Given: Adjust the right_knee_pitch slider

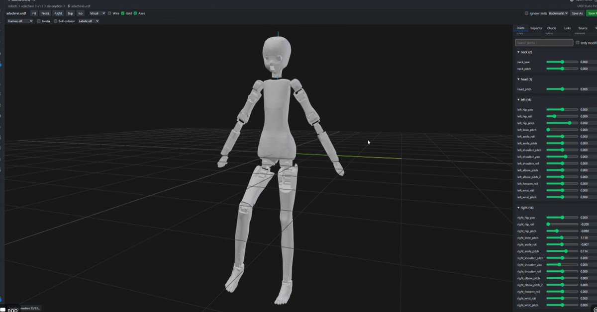Looking at the screenshot, I should click(562, 238).
